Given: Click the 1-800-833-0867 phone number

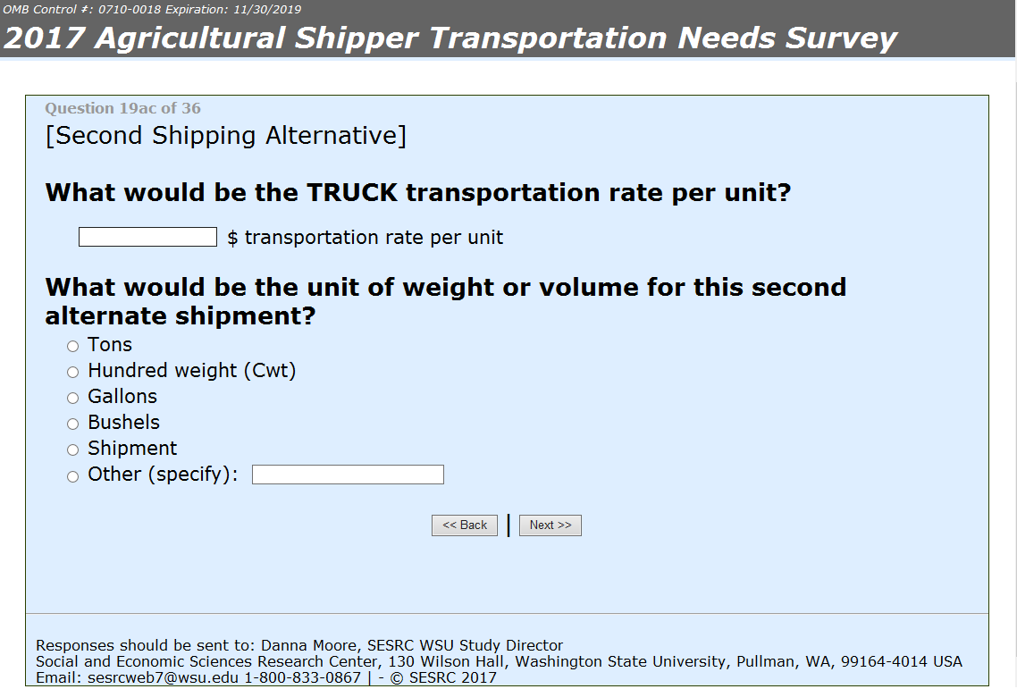Looking at the screenshot, I should coord(303,678).
